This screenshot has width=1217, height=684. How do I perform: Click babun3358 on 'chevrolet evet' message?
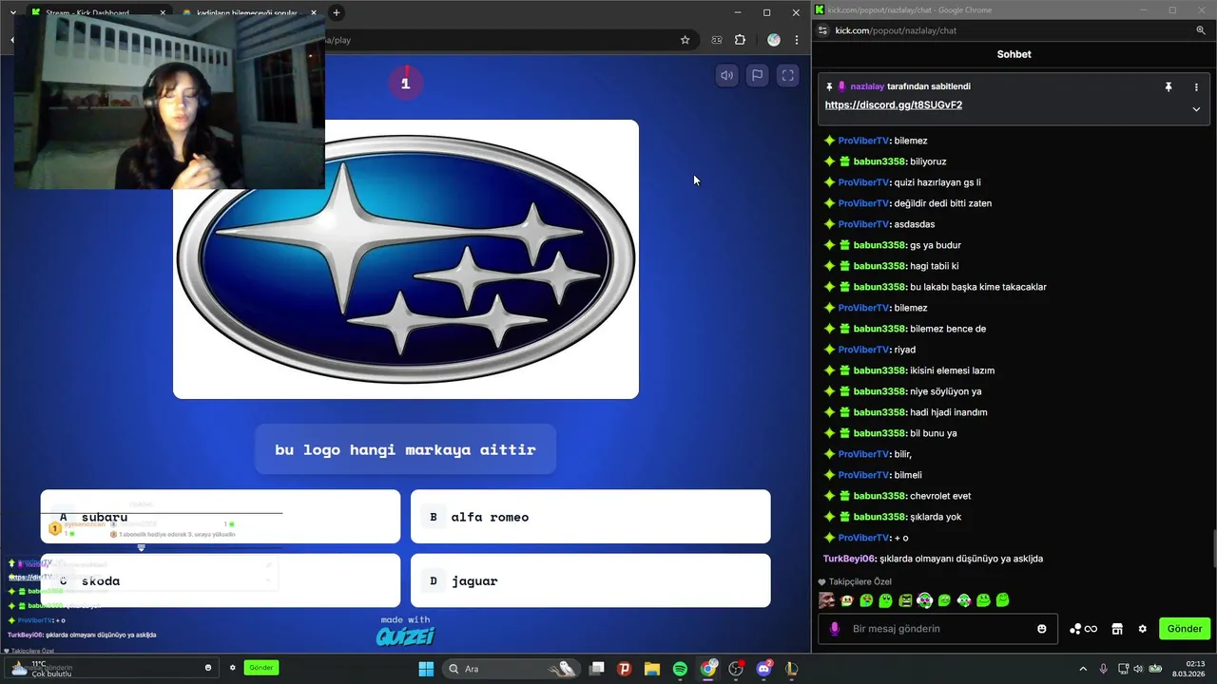(879, 496)
